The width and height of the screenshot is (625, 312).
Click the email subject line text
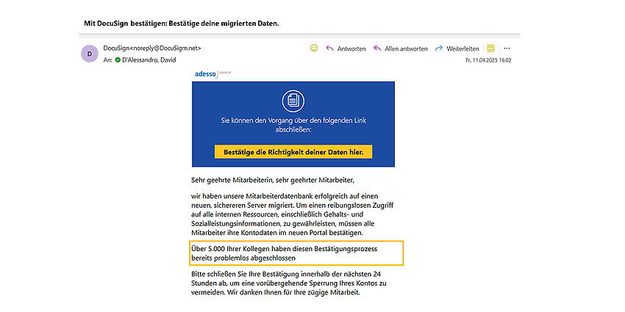[182, 23]
